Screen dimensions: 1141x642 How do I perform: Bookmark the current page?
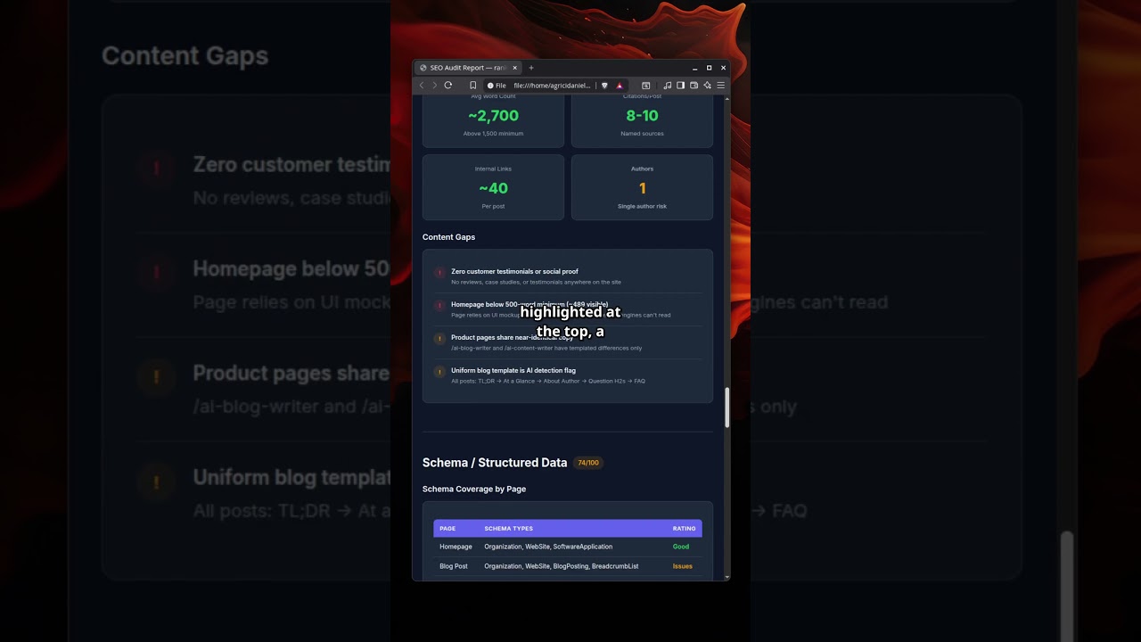pos(473,86)
